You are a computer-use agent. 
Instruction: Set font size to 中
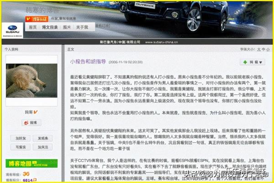coord(263,49)
